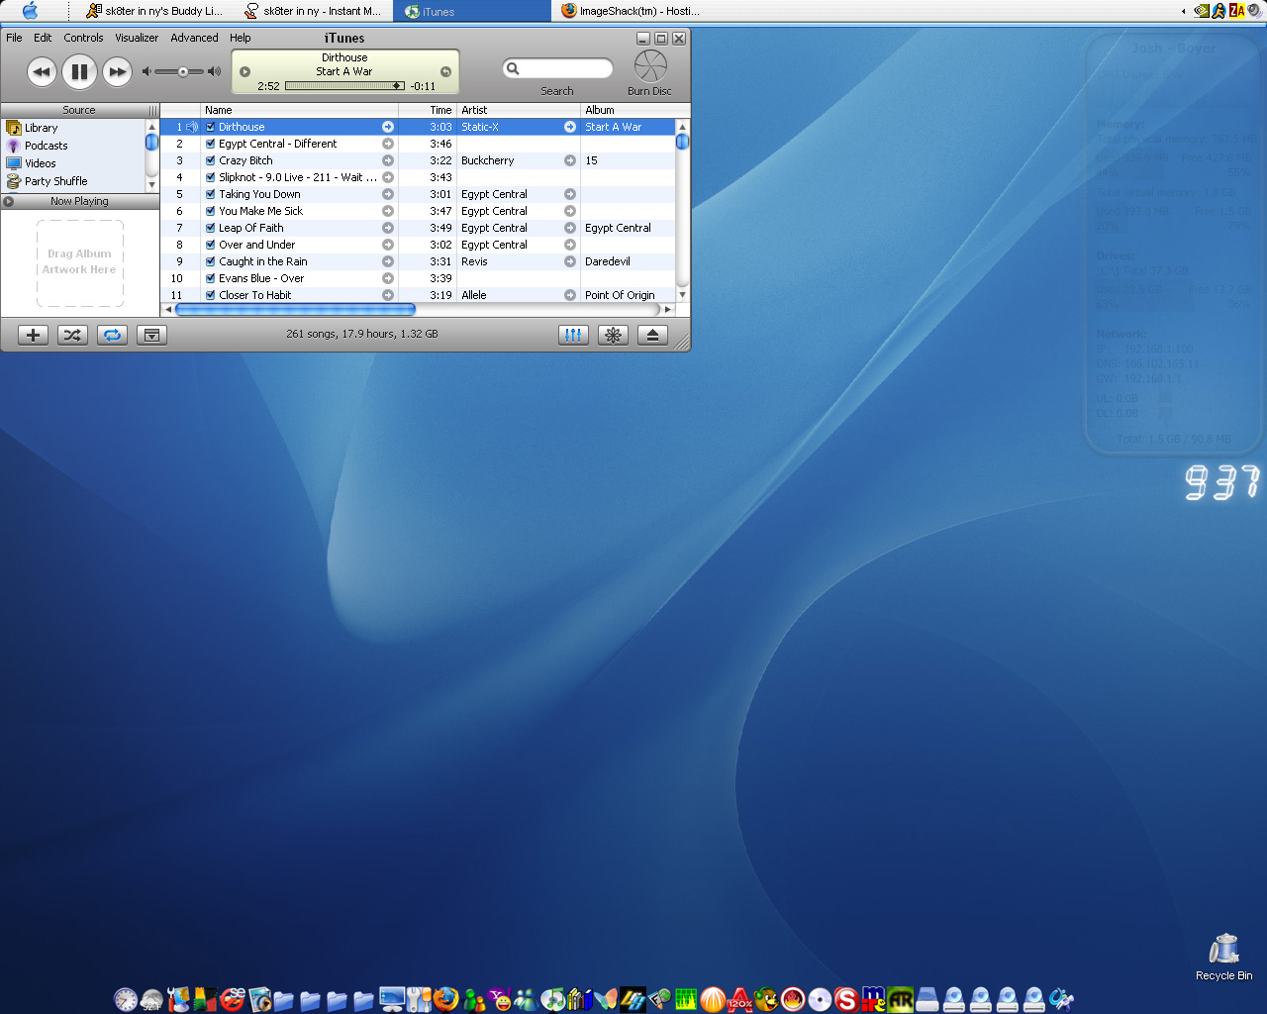Toggle checkbox for Closer To Habit
Screen dimensions: 1267x1014
(x=210, y=295)
